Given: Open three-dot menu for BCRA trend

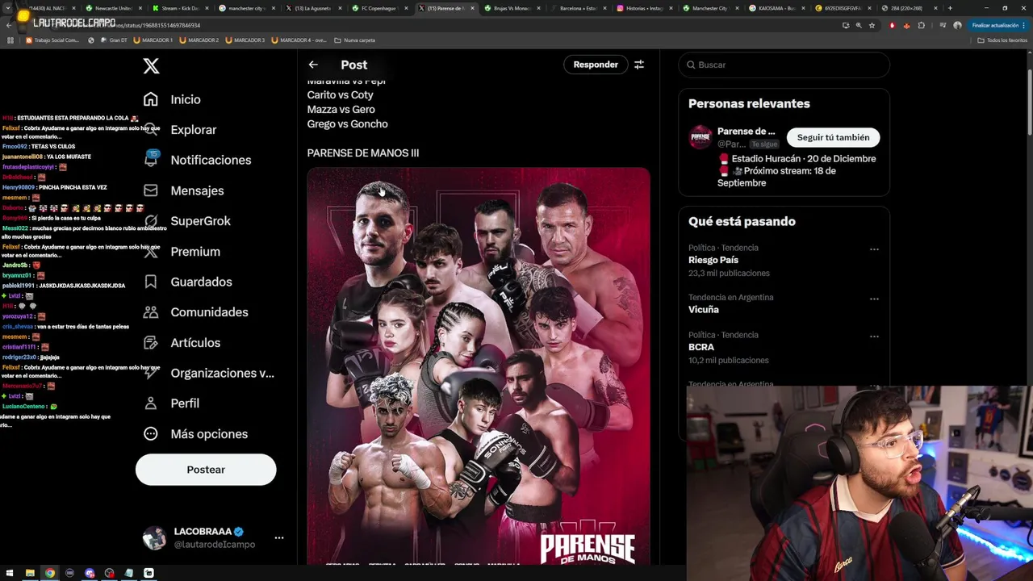Looking at the screenshot, I should click(874, 336).
